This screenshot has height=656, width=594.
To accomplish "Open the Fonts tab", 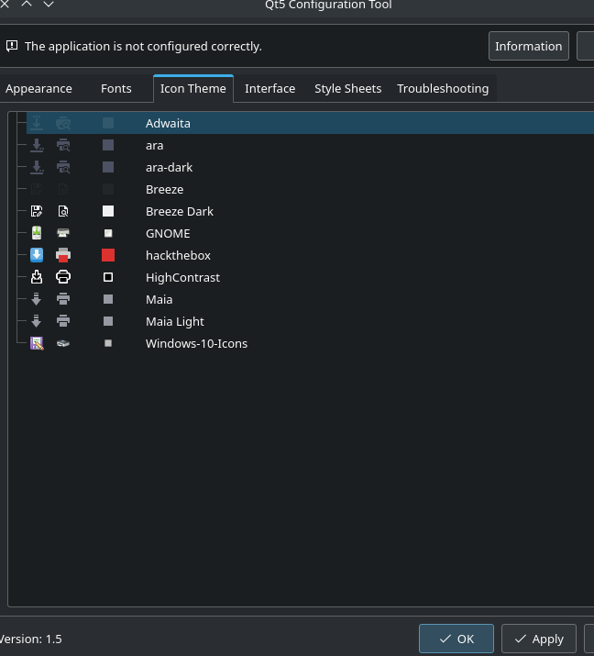I will coord(115,89).
